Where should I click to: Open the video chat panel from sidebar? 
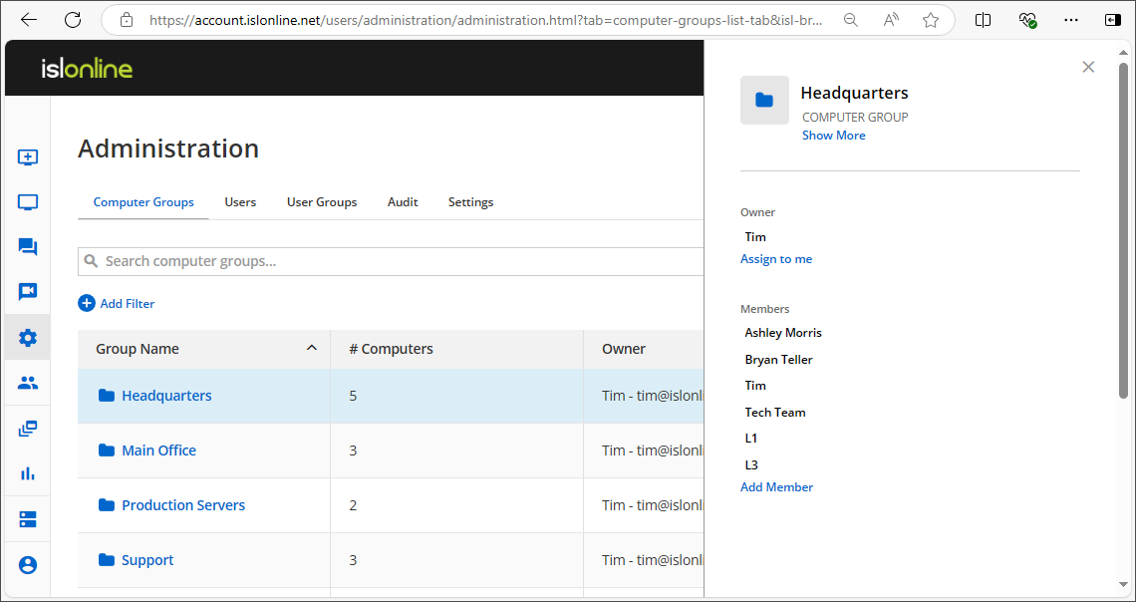click(27, 291)
